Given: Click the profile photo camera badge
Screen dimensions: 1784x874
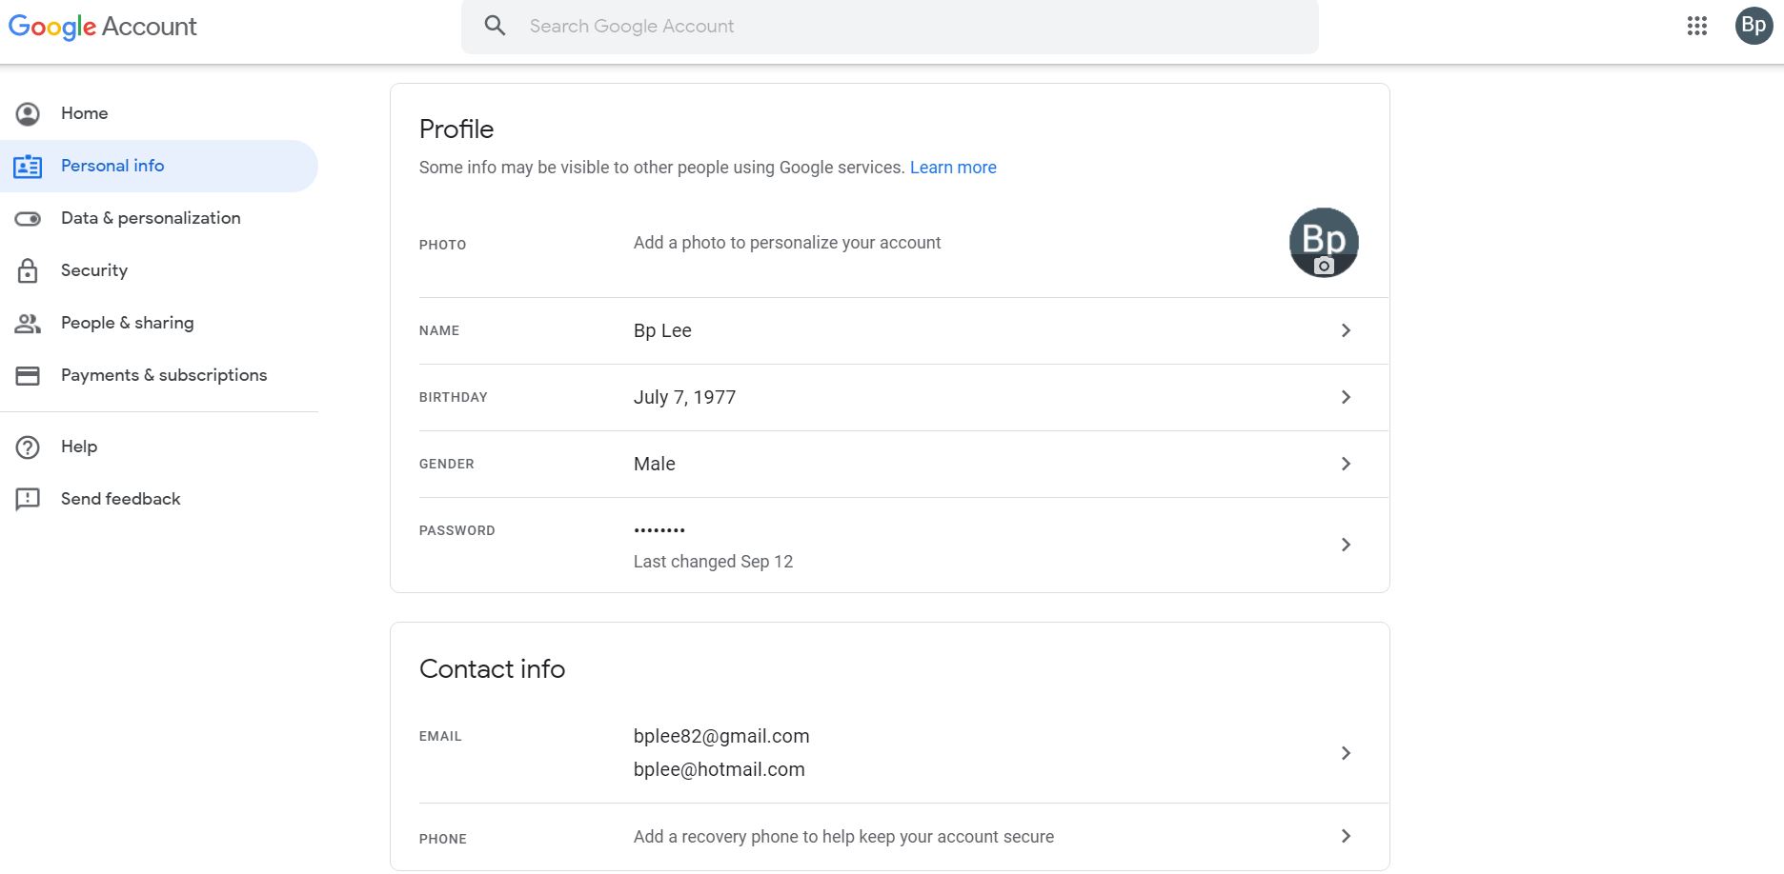Looking at the screenshot, I should (x=1324, y=267).
